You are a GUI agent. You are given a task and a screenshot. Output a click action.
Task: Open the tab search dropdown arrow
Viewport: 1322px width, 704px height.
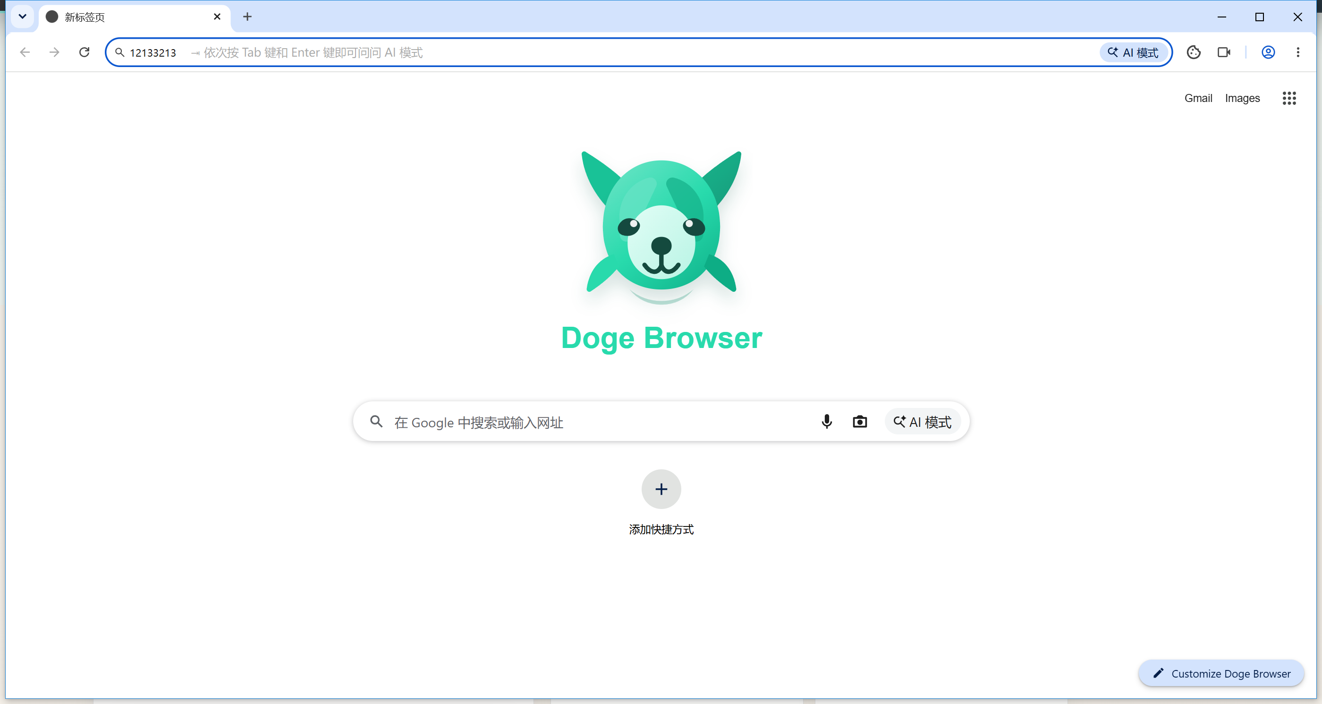(22, 17)
